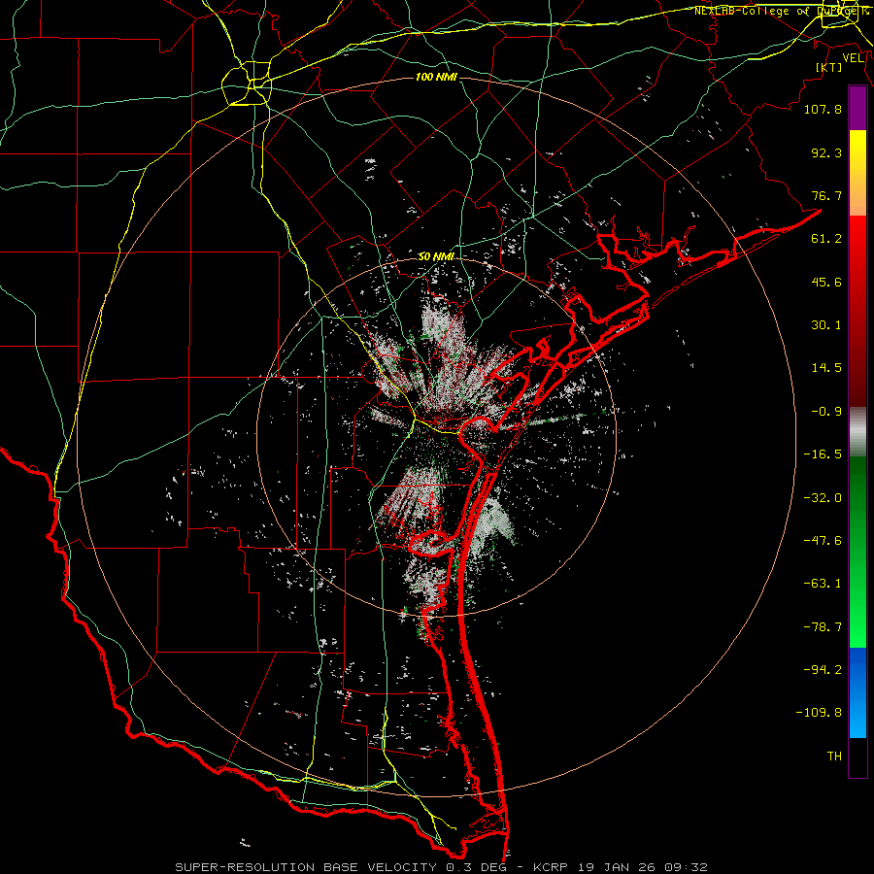Viewport: 874px width, 874px height.
Task: Click the 45.6 value on the velocity scale
Action: 826,282
